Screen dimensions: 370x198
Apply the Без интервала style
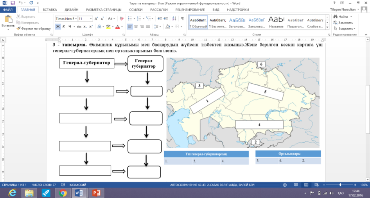[217, 23]
